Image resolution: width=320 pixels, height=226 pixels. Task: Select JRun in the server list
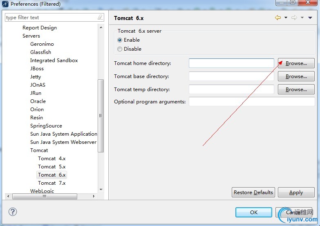tap(36, 93)
